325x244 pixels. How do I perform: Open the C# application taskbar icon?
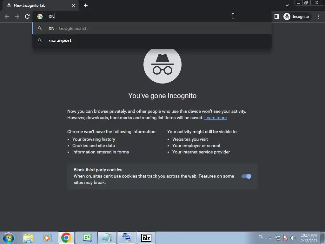[87, 238]
